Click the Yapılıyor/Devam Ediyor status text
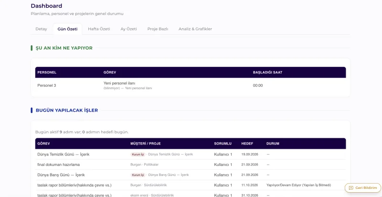 pos(299,185)
